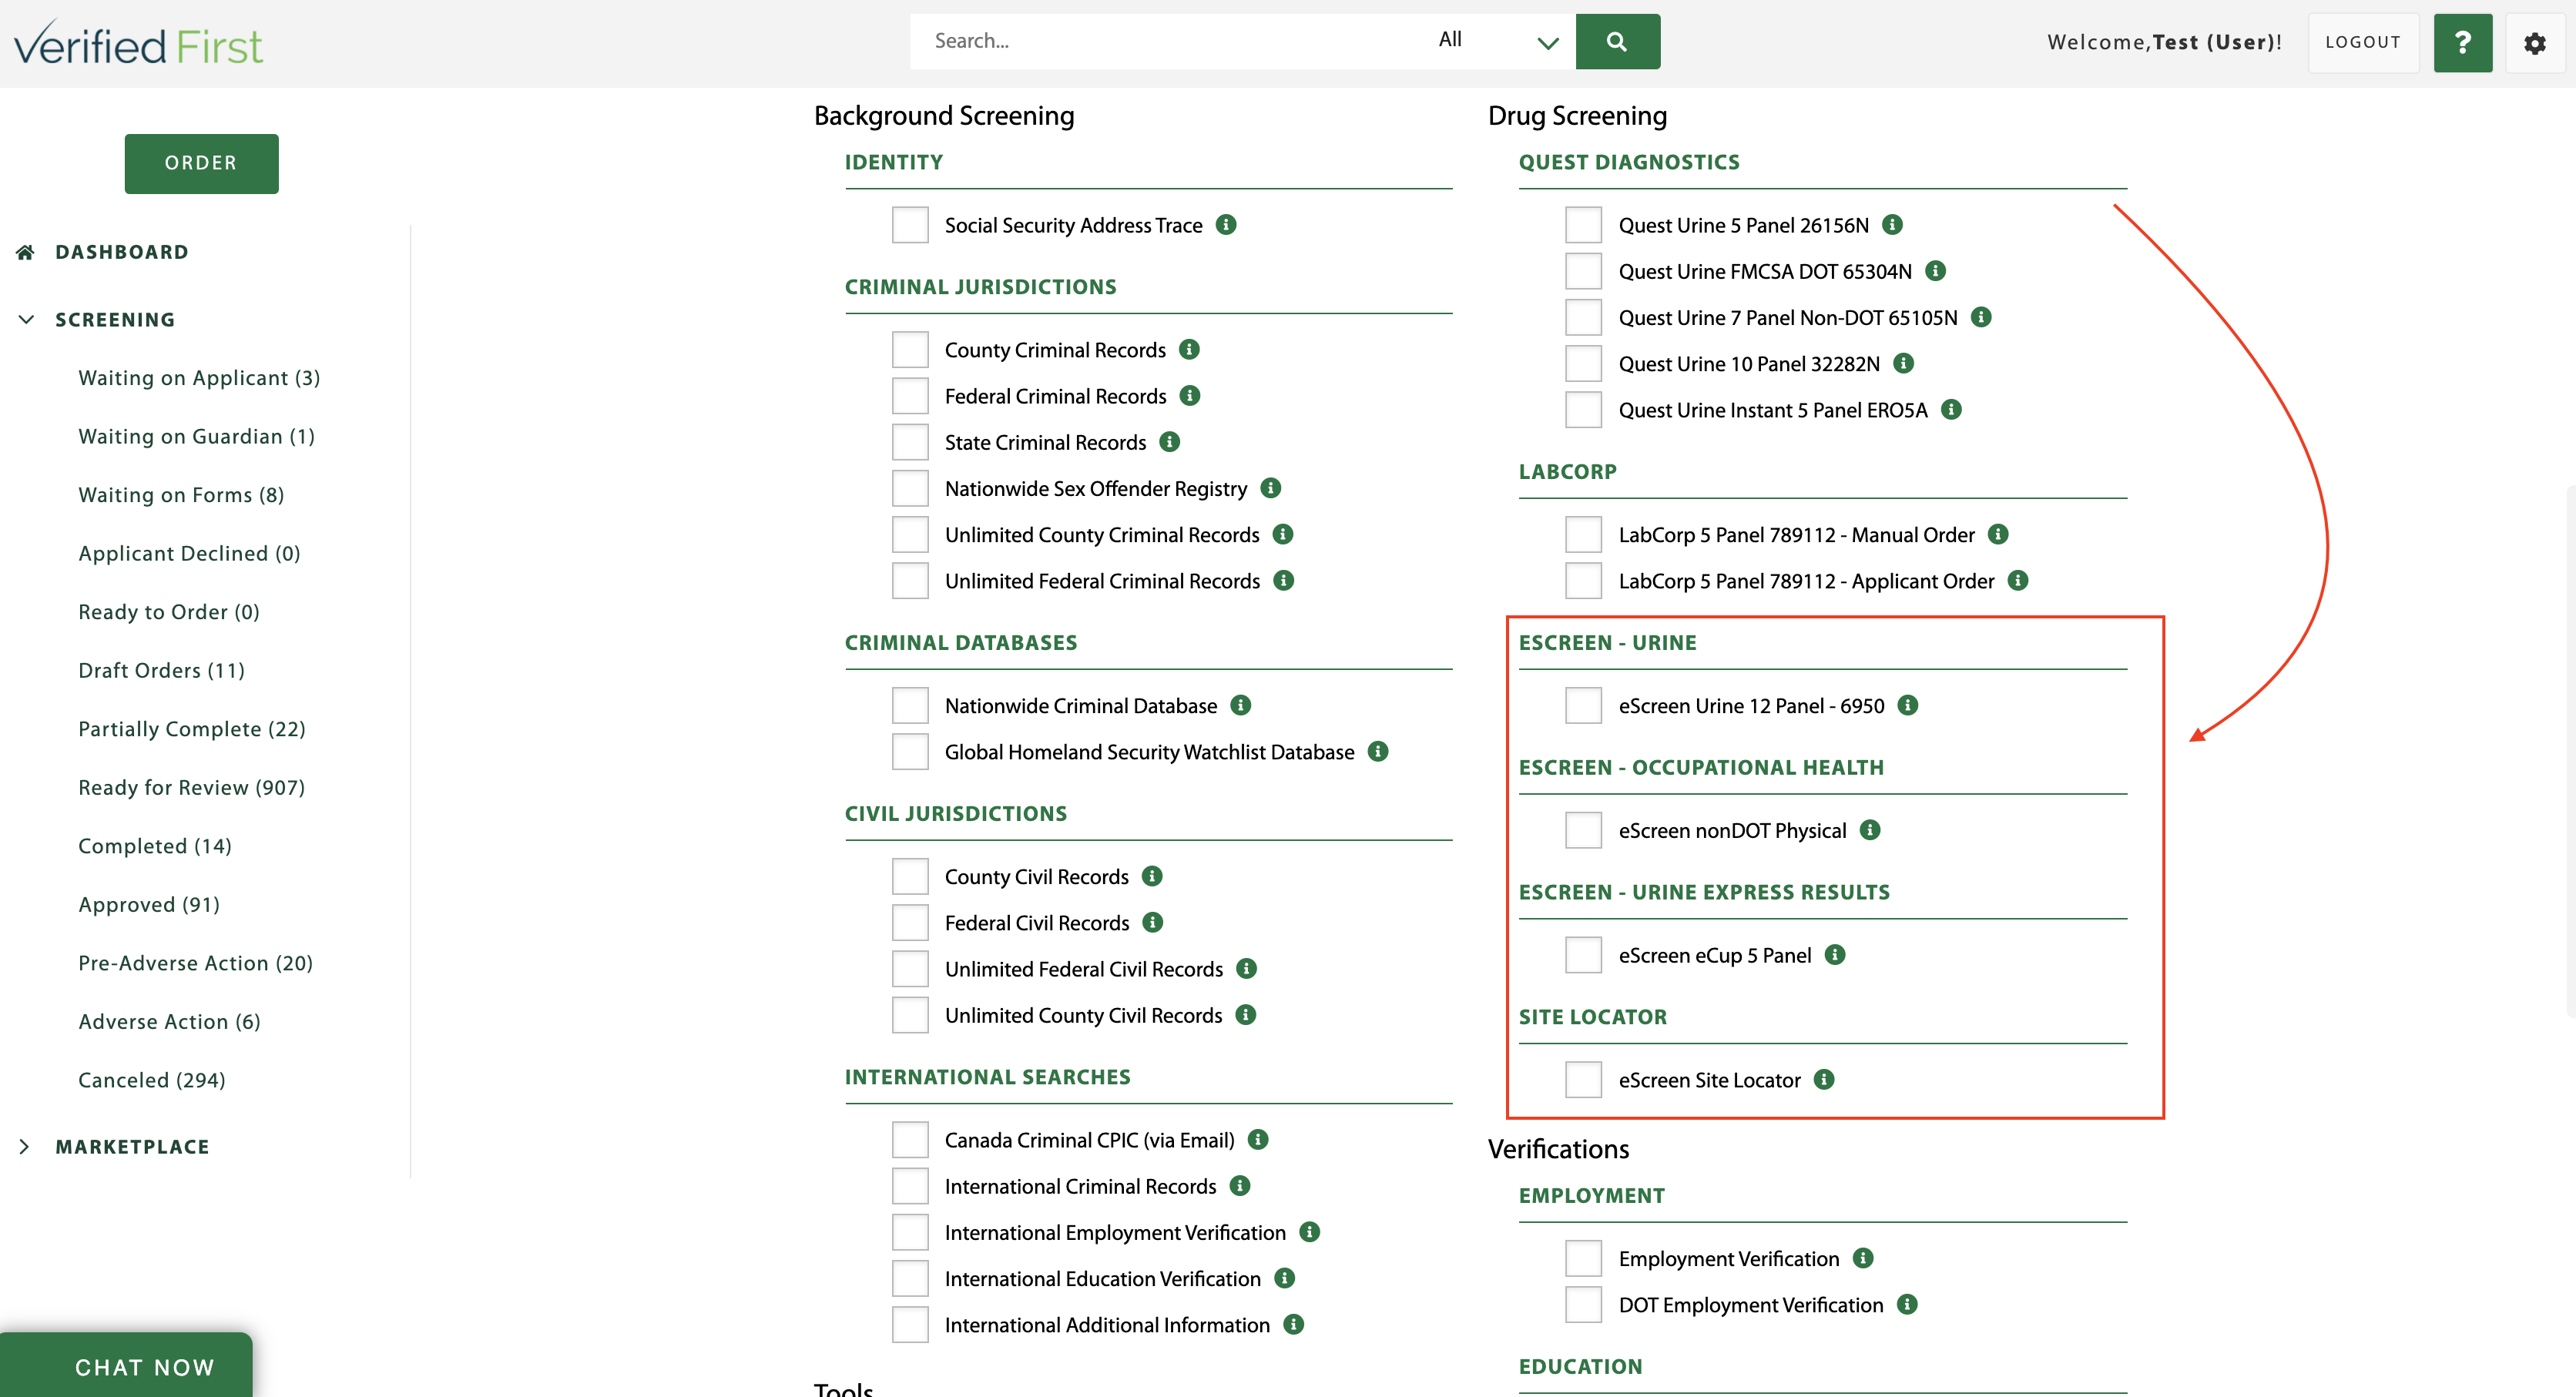
Task: Show info for LabCorp 5 Panel Manual Order
Action: 1998,535
